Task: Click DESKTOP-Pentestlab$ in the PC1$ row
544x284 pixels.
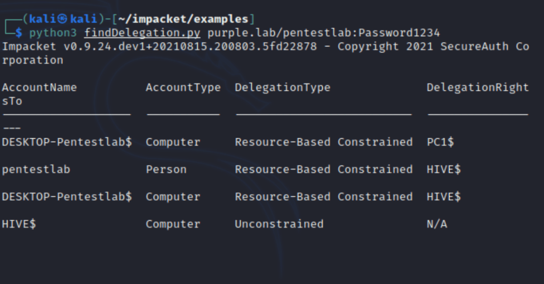Action: pyautogui.click(x=67, y=142)
